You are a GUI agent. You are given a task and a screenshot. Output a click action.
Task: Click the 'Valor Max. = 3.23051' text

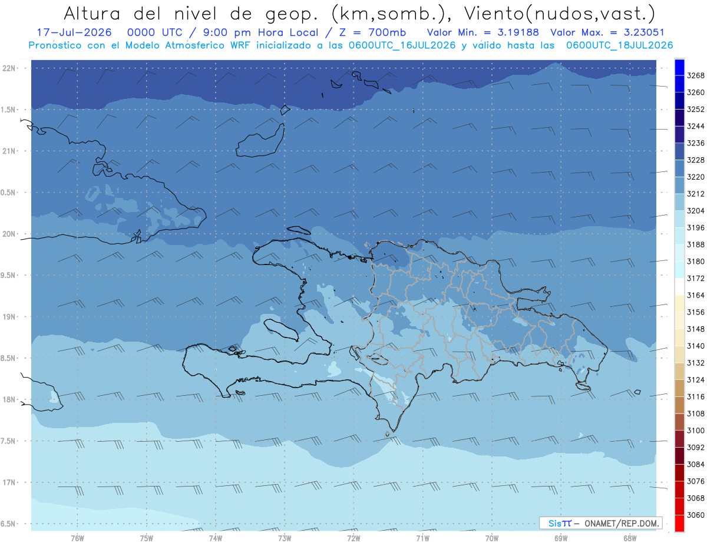point(607,32)
